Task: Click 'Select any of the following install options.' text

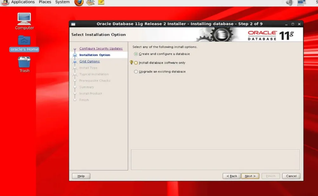Action: point(165,47)
